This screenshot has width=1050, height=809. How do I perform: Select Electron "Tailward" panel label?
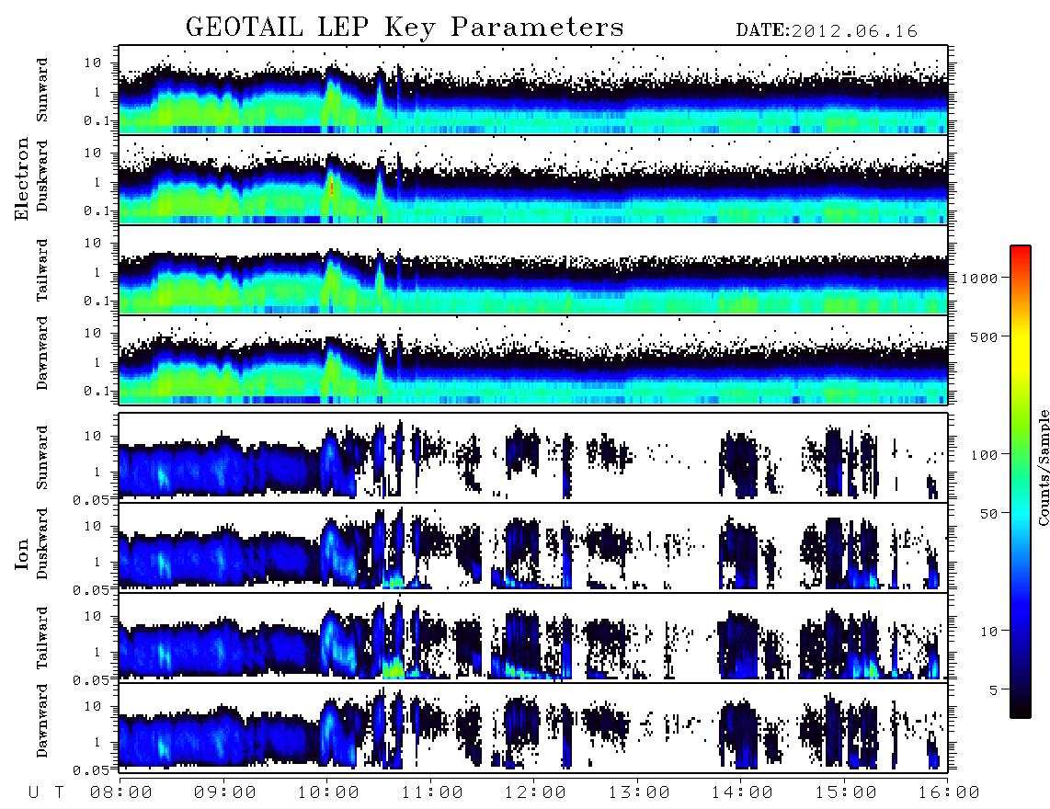click(42, 270)
